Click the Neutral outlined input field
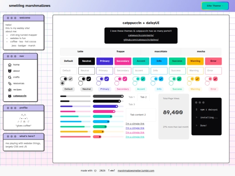This screenshot has width=235, height=176. click(x=87, y=71)
